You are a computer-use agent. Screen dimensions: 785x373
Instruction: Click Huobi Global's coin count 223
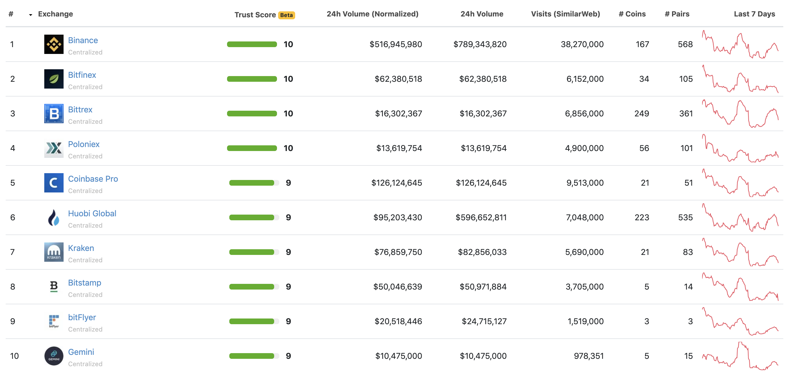click(642, 217)
